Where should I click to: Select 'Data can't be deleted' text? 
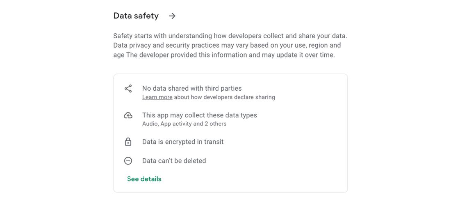174,161
